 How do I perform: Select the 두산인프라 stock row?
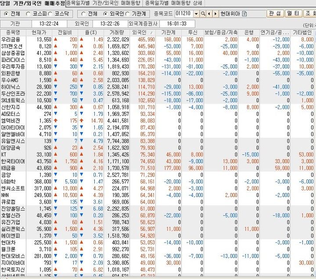[157, 94]
